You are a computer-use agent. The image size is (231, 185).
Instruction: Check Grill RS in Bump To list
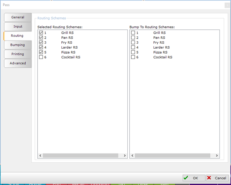coord(133,33)
